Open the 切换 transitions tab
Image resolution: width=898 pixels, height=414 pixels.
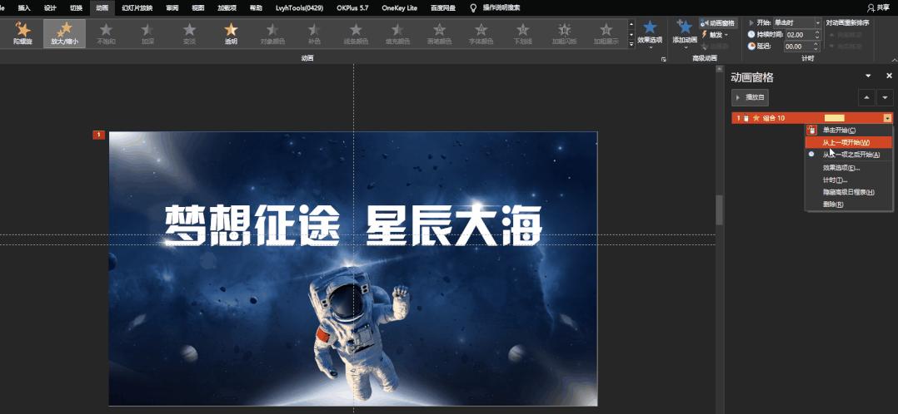[76, 8]
